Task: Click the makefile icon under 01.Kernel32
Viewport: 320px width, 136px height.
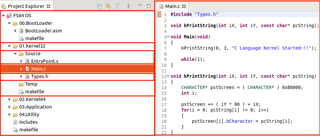Action: [21, 92]
